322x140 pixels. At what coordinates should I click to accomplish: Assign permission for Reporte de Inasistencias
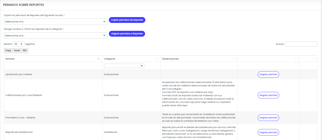[268, 132]
